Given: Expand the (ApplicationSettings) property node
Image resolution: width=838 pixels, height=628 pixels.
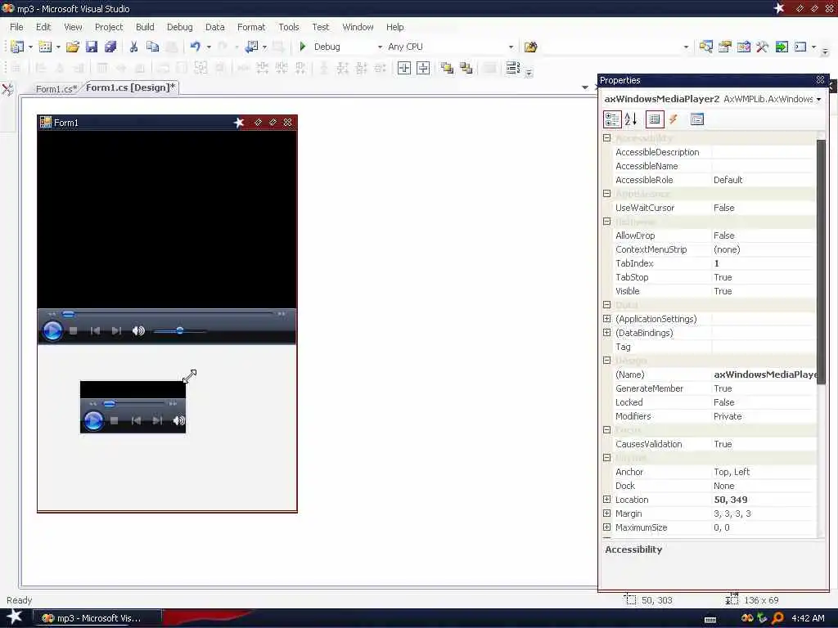Looking at the screenshot, I should point(606,319).
